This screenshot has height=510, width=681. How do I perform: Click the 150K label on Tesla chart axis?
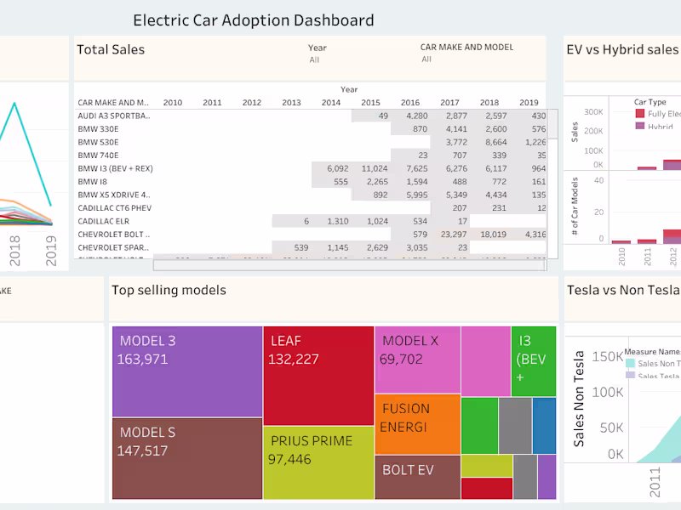608,356
